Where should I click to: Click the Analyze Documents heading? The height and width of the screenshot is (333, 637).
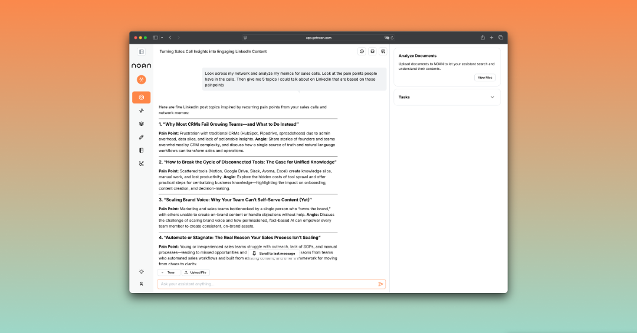point(418,56)
